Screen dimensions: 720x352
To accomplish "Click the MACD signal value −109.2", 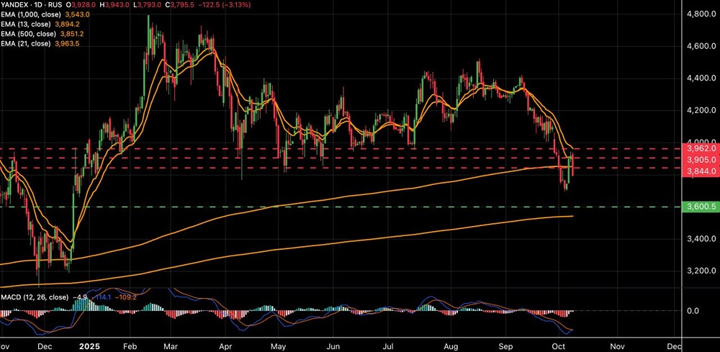I will click(x=125, y=297).
